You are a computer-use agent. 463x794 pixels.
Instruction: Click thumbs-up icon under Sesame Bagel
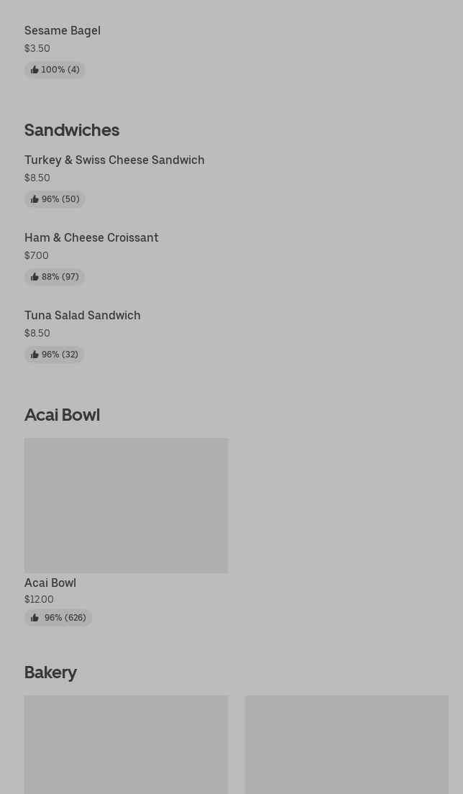click(35, 70)
